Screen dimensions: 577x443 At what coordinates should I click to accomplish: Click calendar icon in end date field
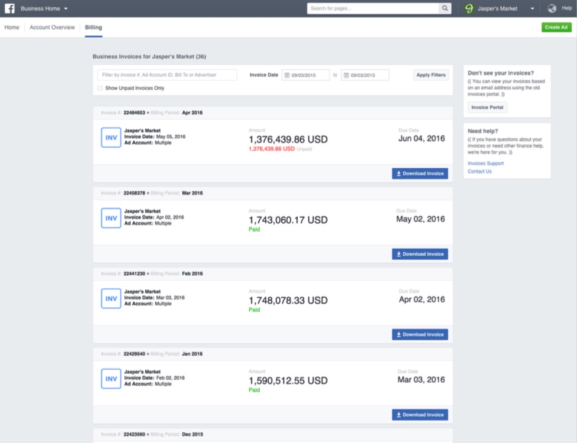click(x=346, y=75)
